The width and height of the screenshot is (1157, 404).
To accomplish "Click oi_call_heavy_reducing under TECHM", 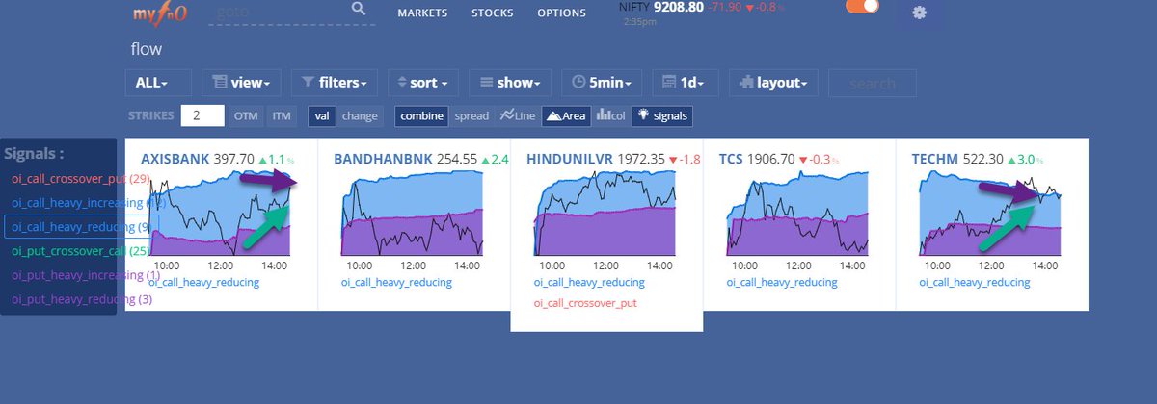I will coord(975,283).
